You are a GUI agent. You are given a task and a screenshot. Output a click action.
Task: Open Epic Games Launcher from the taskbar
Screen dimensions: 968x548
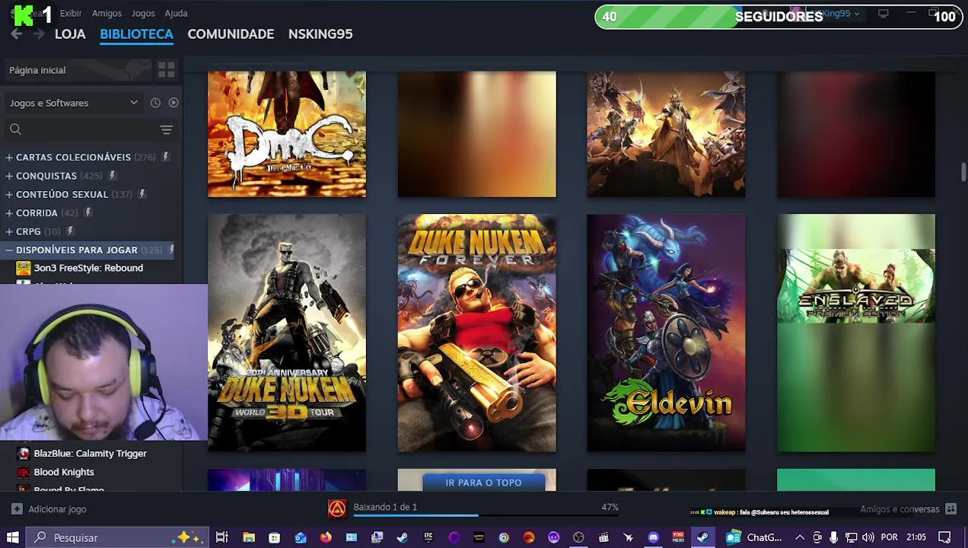coord(428,537)
